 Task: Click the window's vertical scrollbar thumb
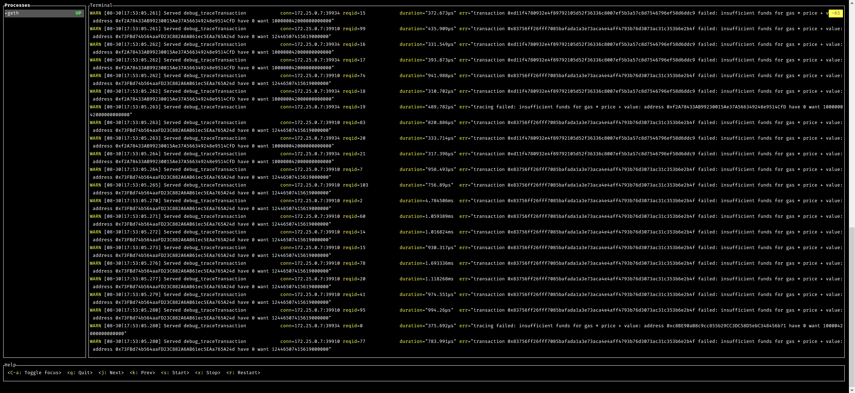click(x=852, y=306)
